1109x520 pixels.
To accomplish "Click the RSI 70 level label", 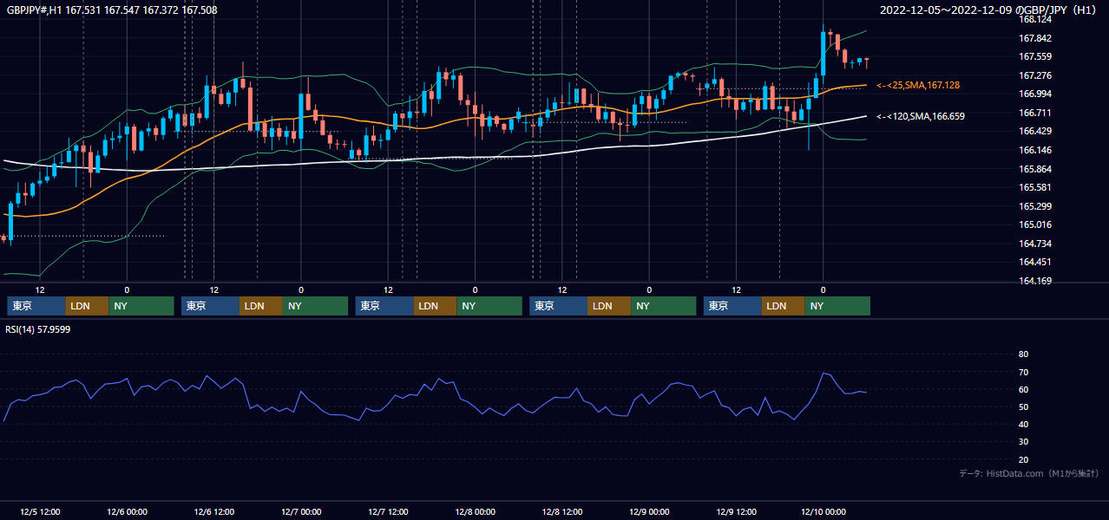I will (x=1023, y=372).
